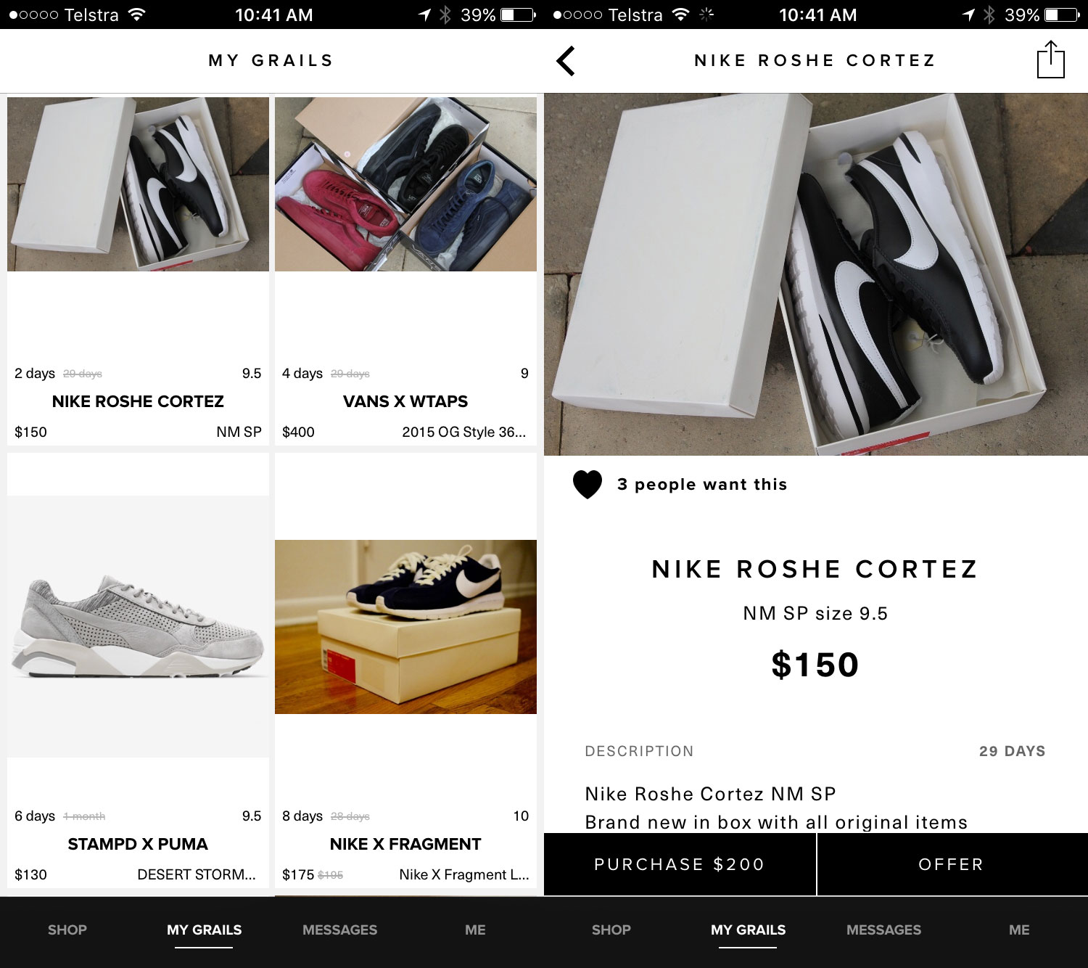The height and width of the screenshot is (968, 1088).
Task: Open Nike Roshe Cortez listing thumbnail
Action: click(x=138, y=184)
